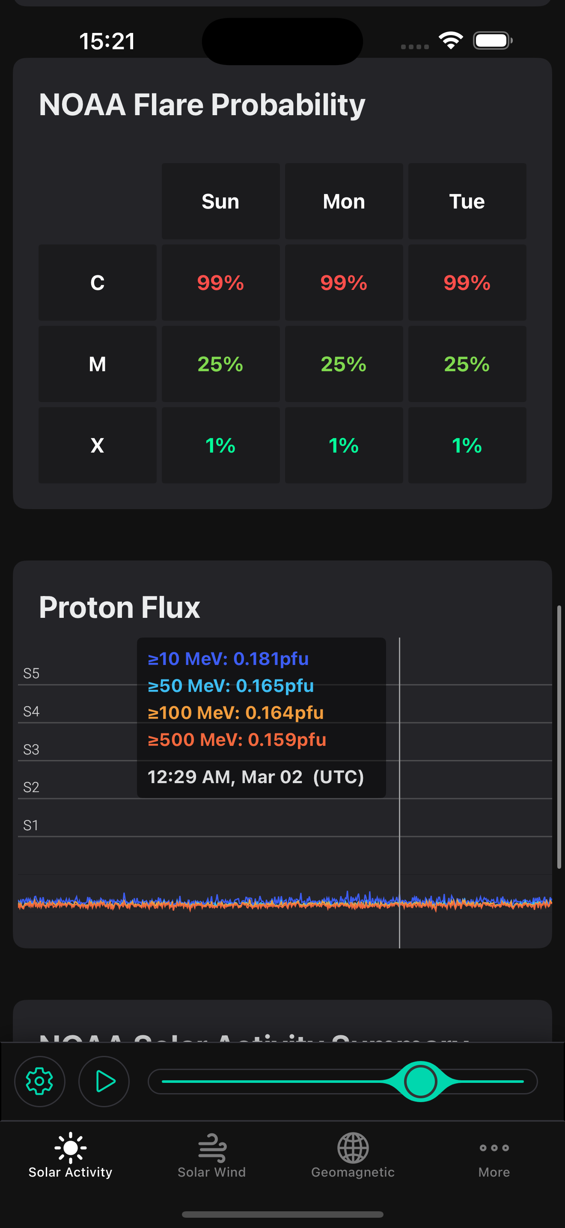Open settings with the gear icon

(x=39, y=1081)
